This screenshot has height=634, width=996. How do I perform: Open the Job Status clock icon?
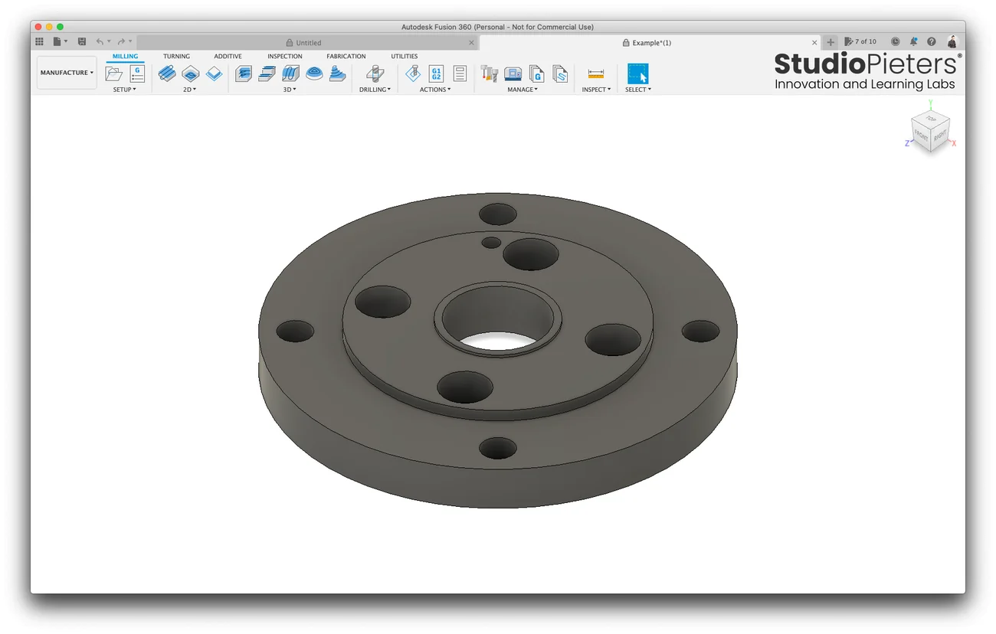[895, 41]
